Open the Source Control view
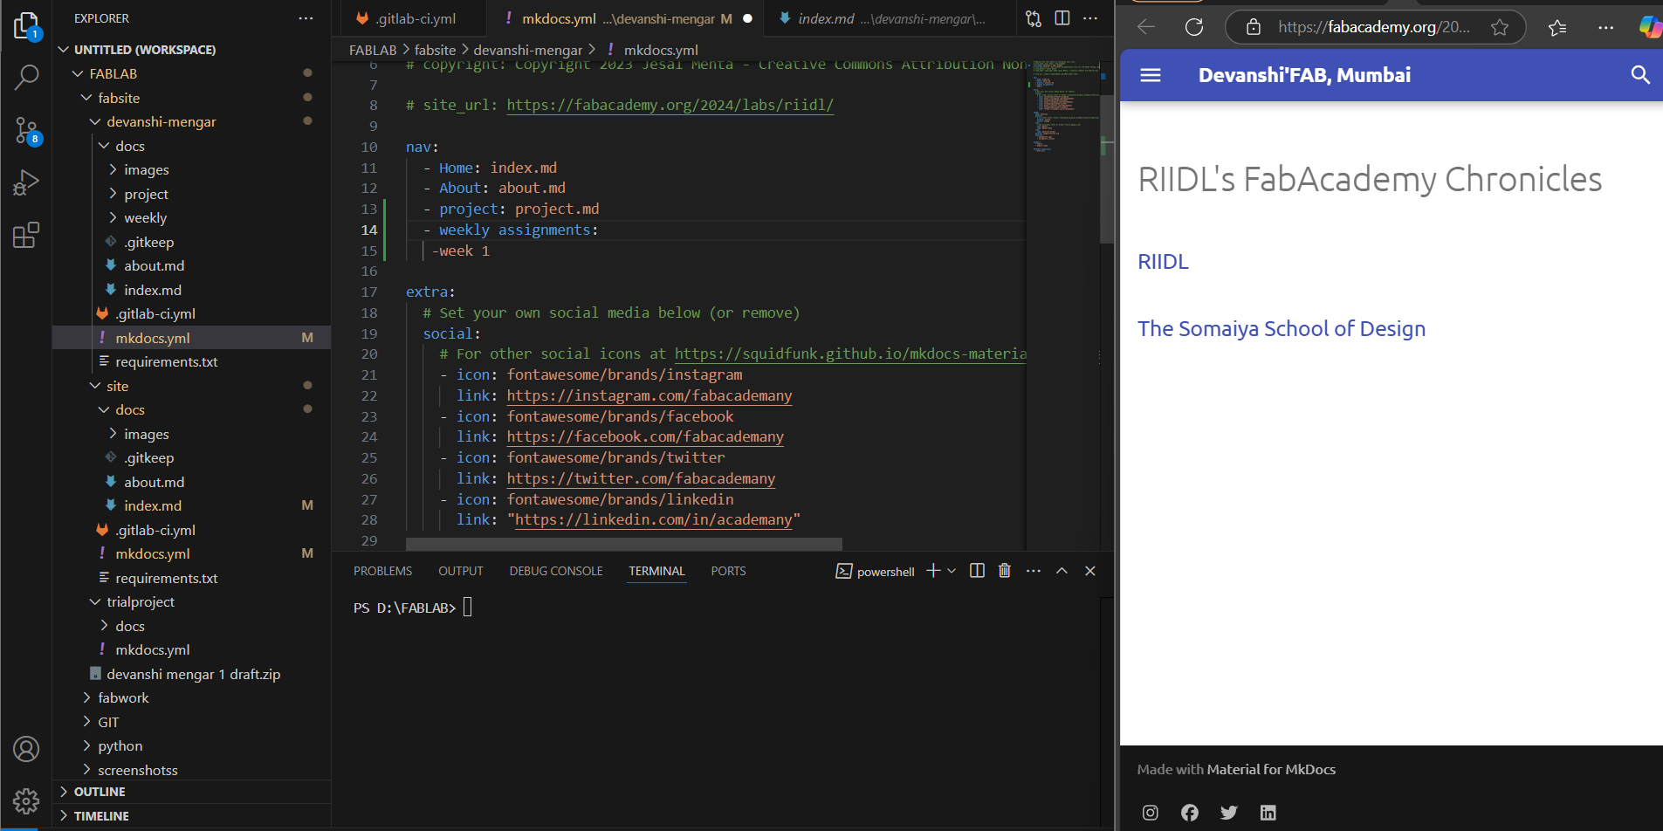Viewport: 1663px width, 831px height. pyautogui.click(x=26, y=131)
